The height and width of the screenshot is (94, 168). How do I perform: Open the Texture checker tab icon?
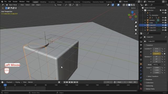[x=141, y=89]
